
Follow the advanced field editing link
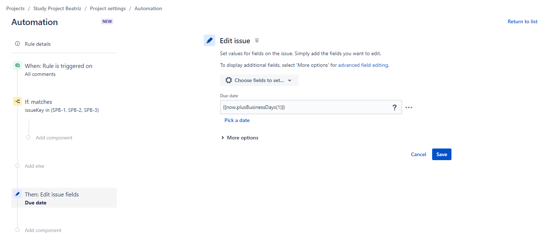363,65
